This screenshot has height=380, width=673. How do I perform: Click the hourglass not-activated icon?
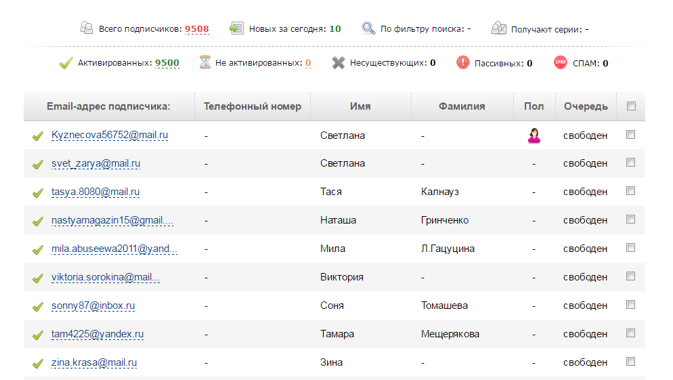(205, 62)
